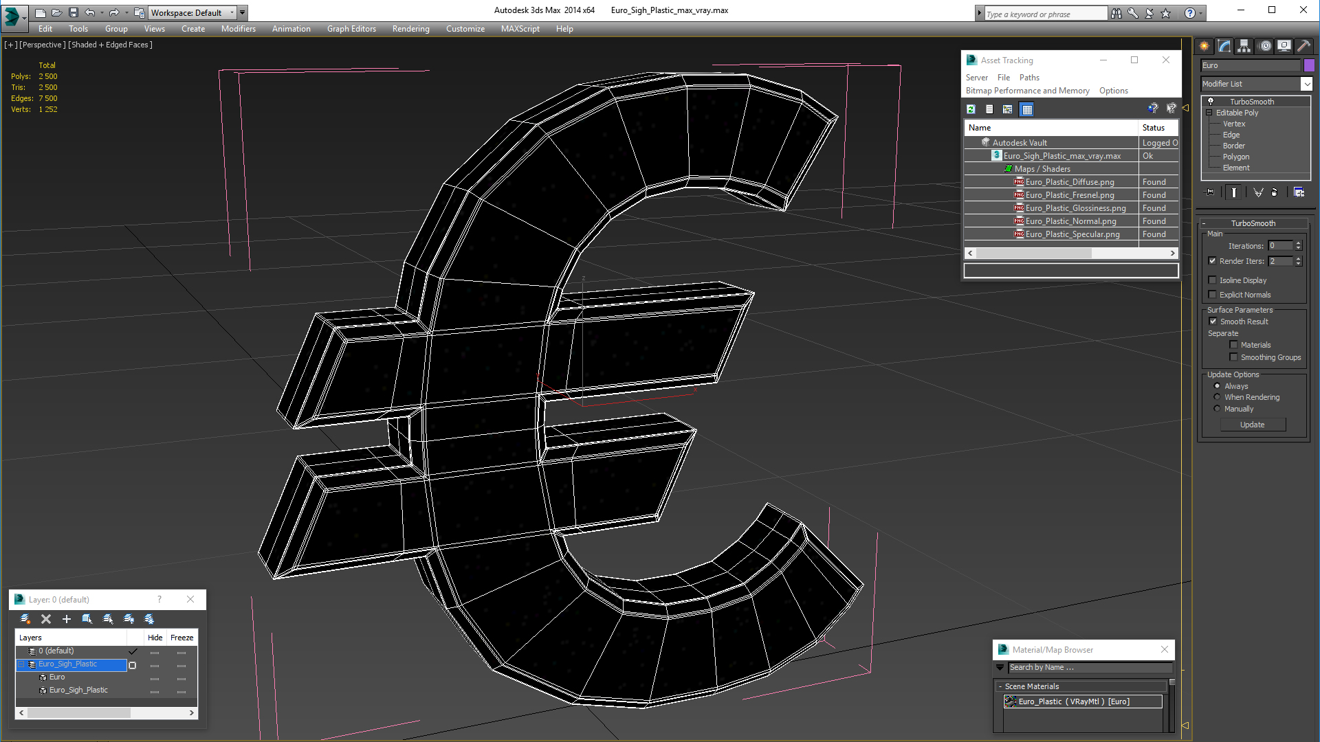
Task: Select Manually update option
Action: coord(1217,409)
